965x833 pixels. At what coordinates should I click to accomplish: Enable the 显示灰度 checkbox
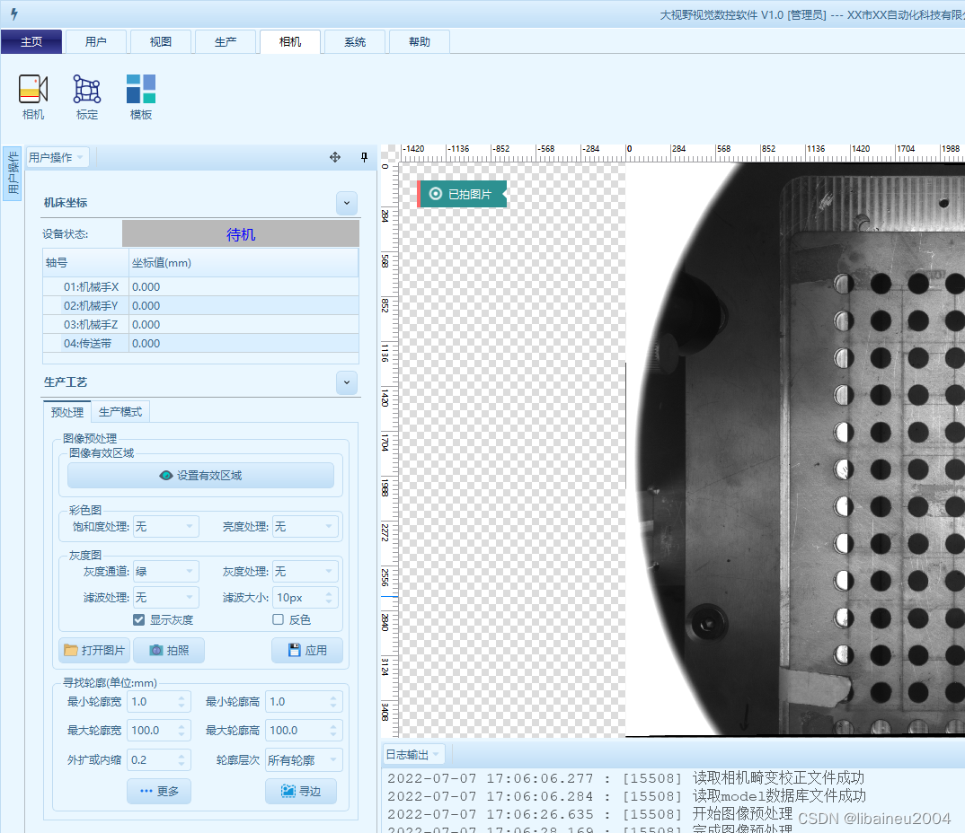139,619
